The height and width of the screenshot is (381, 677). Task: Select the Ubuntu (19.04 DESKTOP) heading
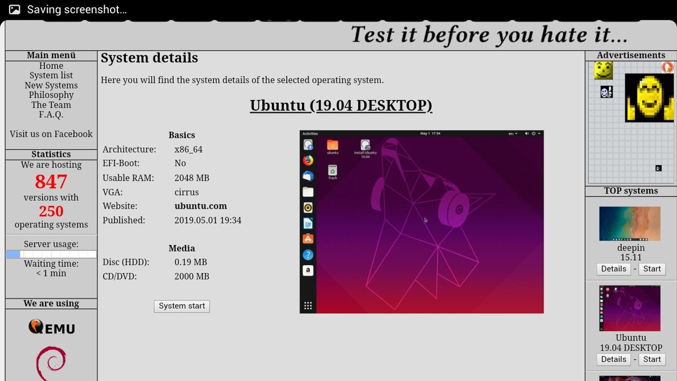click(341, 106)
